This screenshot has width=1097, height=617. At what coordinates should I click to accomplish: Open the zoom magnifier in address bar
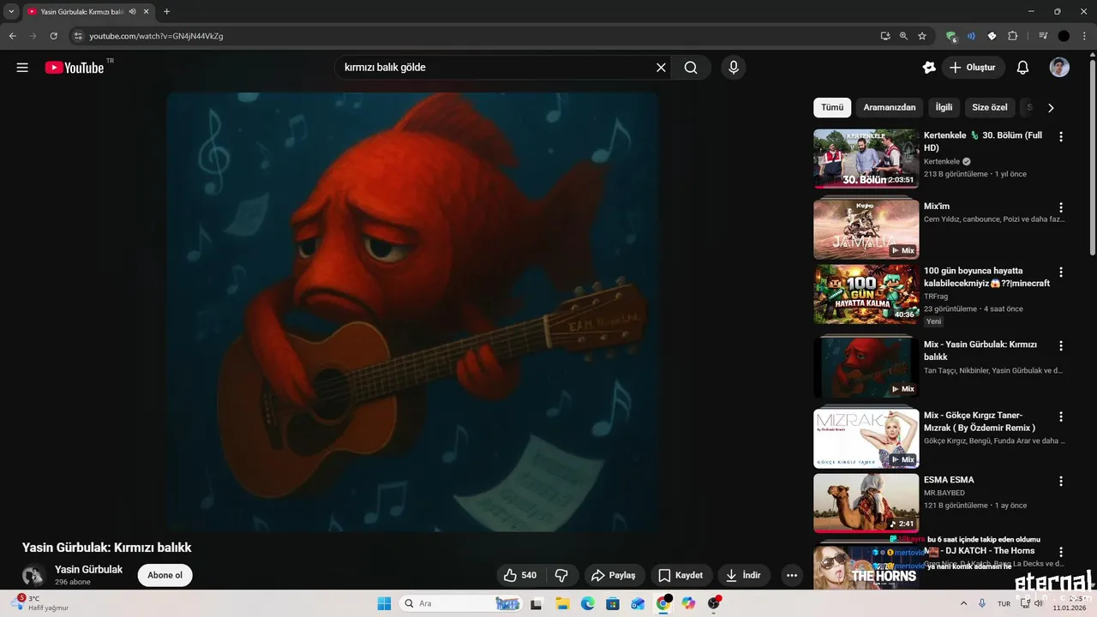[x=903, y=36]
